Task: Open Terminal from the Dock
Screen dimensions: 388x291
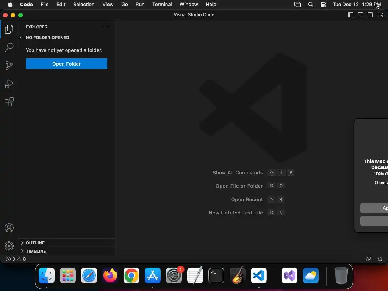Action: 216,275
